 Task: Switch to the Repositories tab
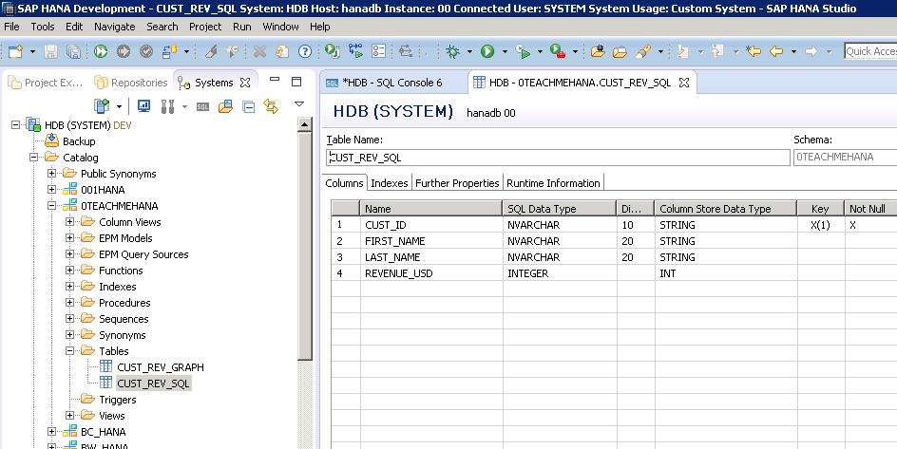[131, 83]
